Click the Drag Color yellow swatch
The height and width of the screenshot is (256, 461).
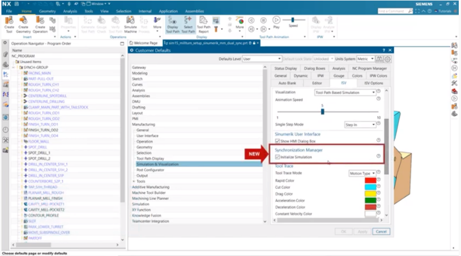370,193
